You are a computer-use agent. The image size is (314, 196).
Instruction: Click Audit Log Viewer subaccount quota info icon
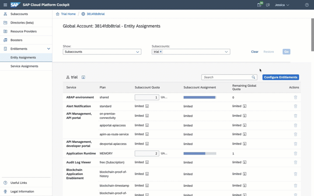tap(147, 162)
